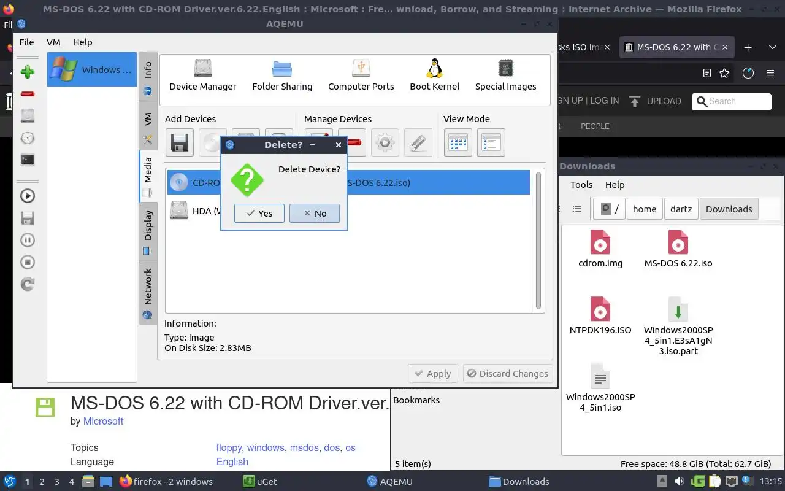785x491 pixels.
Task: Bookmark page with star icon
Action: pyautogui.click(x=724, y=73)
